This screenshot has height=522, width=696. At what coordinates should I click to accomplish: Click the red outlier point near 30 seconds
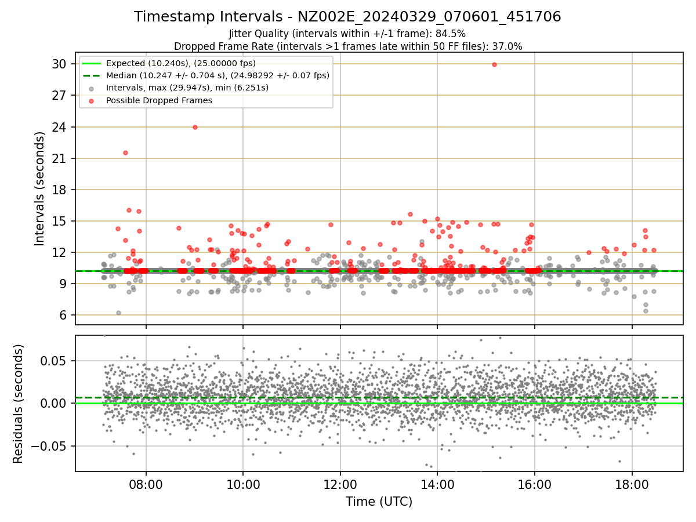[494, 64]
